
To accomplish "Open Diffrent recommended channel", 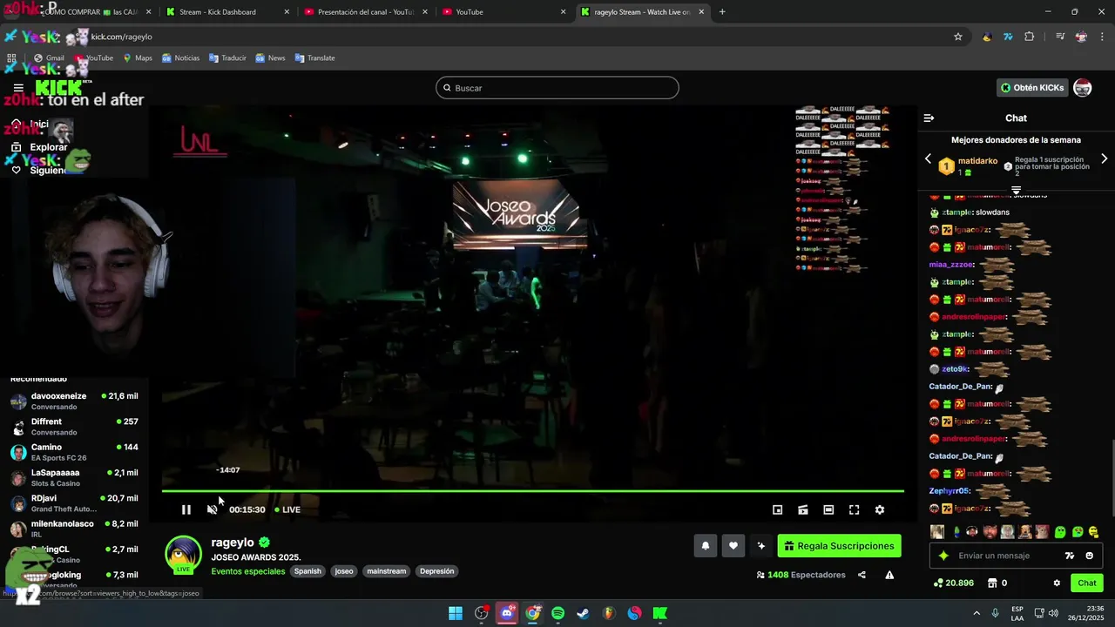I will click(75, 427).
